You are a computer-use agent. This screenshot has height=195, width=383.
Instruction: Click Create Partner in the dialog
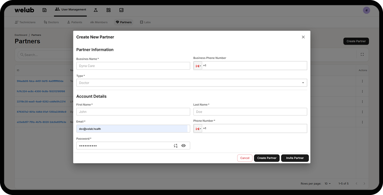point(267,158)
